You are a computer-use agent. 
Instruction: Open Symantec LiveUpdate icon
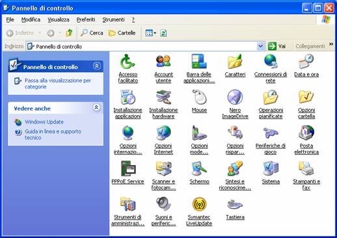point(199,204)
